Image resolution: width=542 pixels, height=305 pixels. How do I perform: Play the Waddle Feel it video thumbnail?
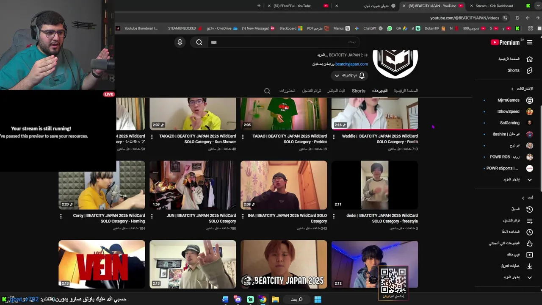pos(375,114)
